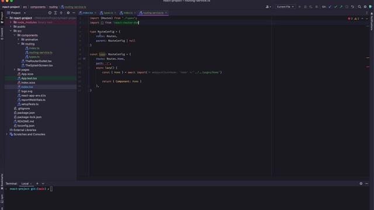This screenshot has height=210, width=374.
Task: Click react-project in the breadcrumb bar
Action: [x=11, y=7]
